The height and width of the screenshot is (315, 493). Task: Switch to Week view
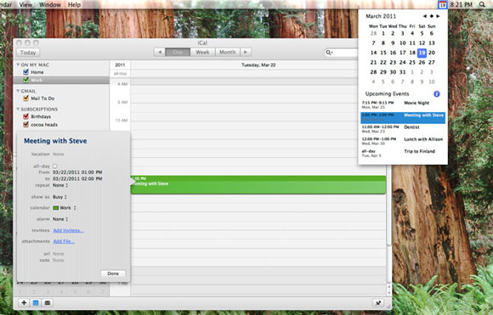(202, 52)
